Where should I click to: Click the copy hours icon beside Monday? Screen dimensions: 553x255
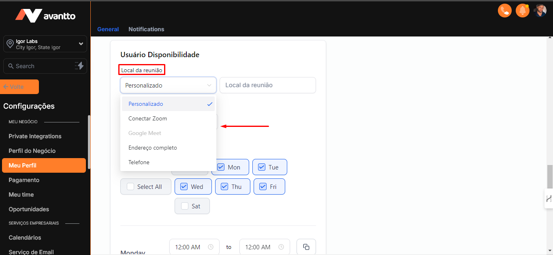coord(306,247)
